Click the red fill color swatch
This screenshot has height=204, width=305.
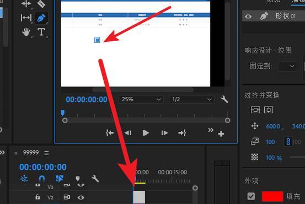(272, 196)
